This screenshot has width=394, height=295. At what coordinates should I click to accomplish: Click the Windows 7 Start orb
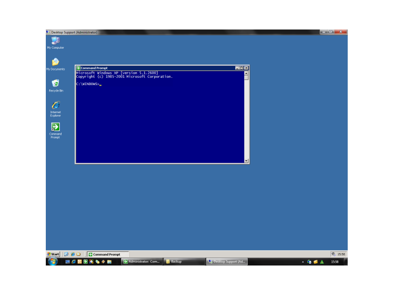(53, 262)
